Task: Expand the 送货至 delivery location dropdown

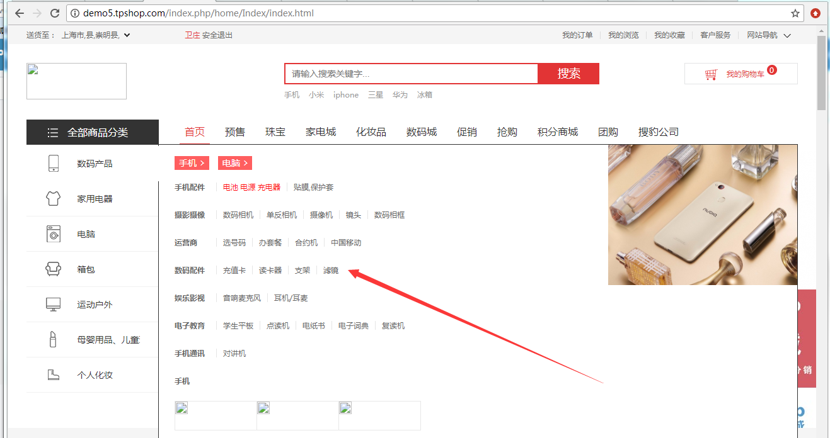Action: pyautogui.click(x=126, y=35)
